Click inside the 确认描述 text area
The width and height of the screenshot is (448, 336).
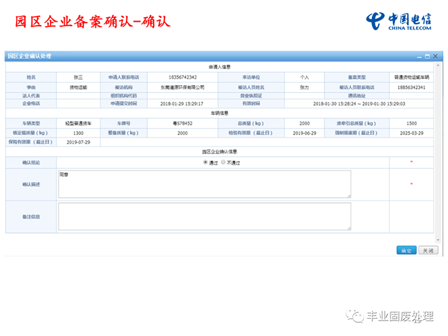[x=204, y=184]
